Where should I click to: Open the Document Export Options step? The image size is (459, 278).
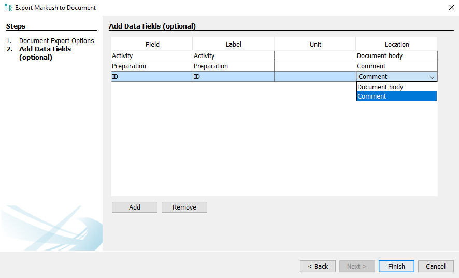tap(56, 41)
